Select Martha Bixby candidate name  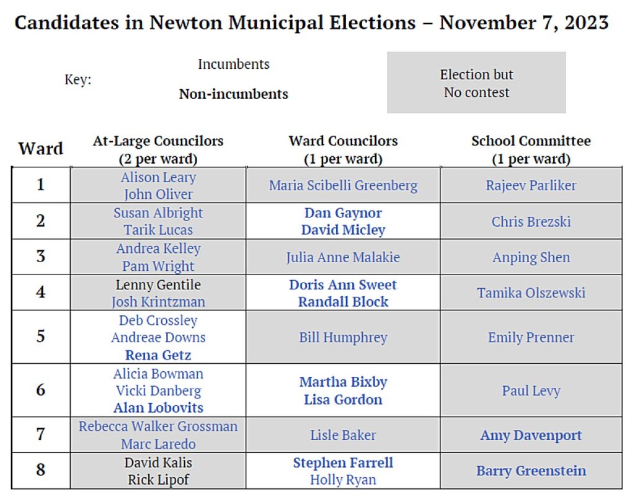pos(343,382)
